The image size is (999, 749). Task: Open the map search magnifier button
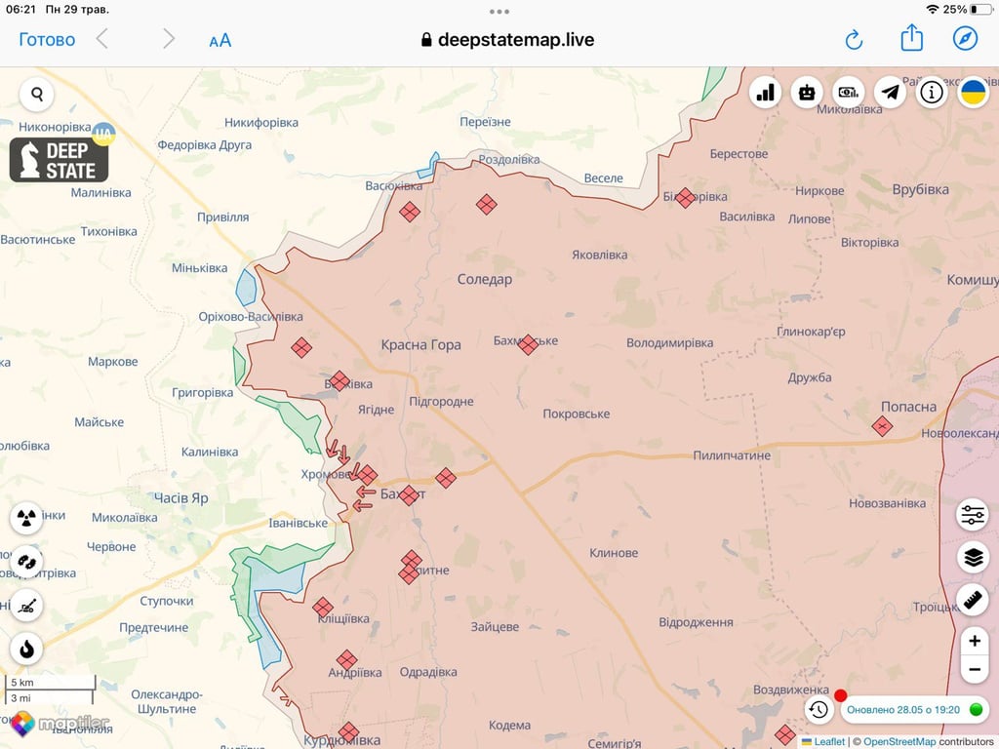click(x=37, y=95)
